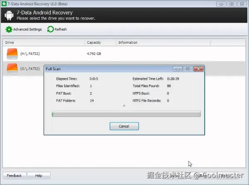Minimize the 7-Data Android Recovery window
The image size is (249, 185).
pos(221,4)
